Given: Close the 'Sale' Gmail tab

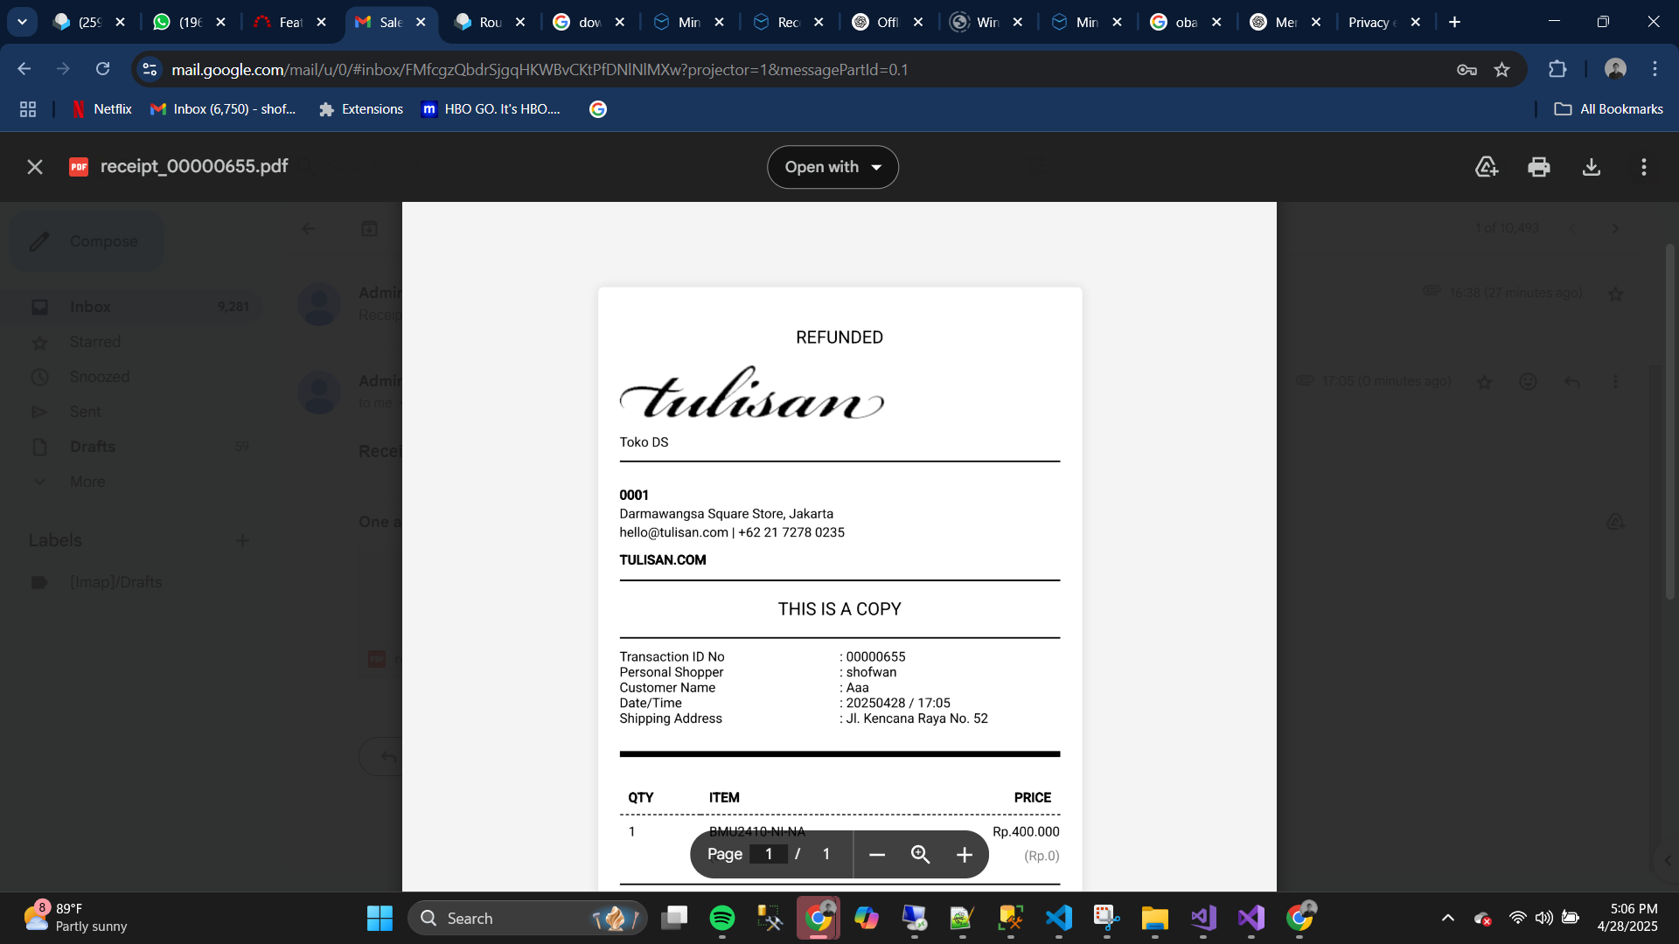Looking at the screenshot, I should point(421,22).
